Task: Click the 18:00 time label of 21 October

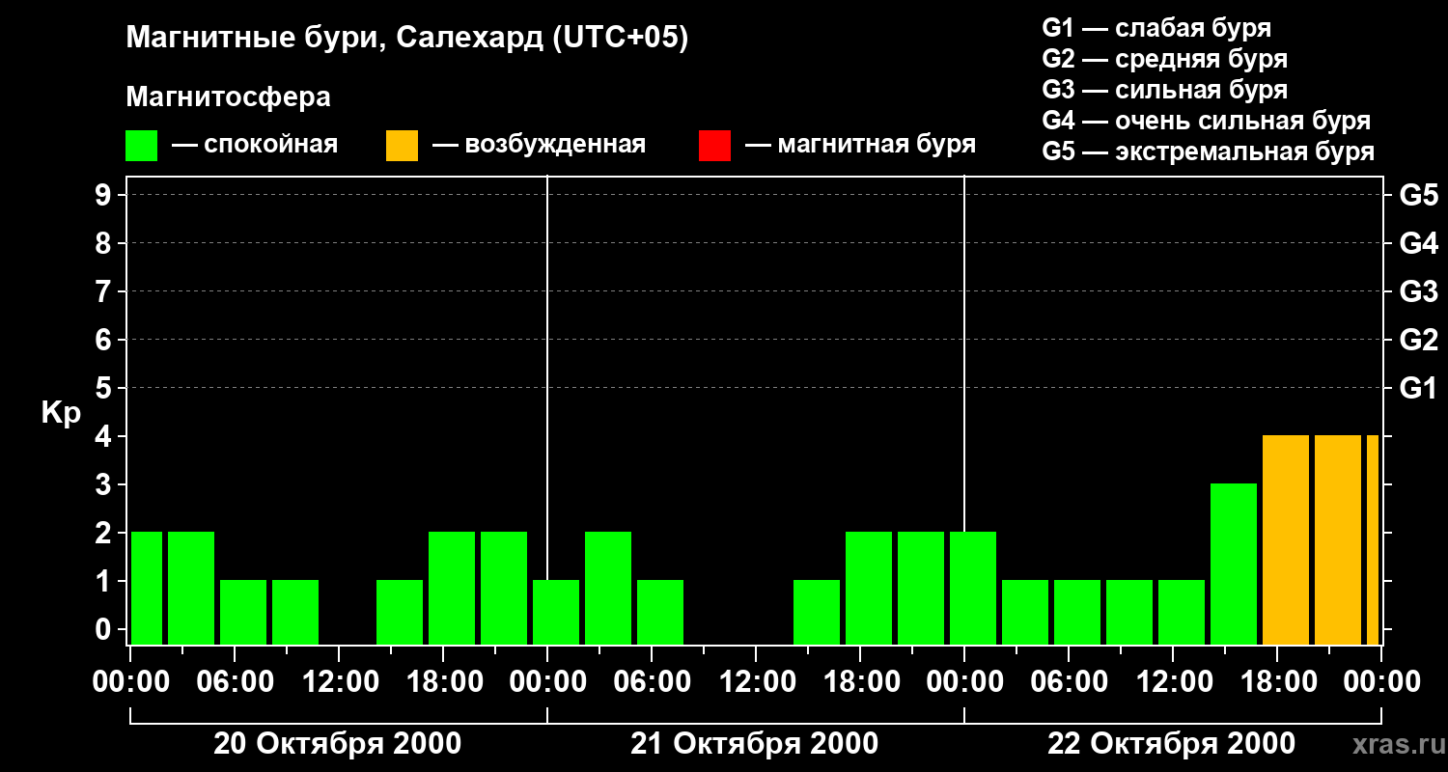Action: [861, 681]
